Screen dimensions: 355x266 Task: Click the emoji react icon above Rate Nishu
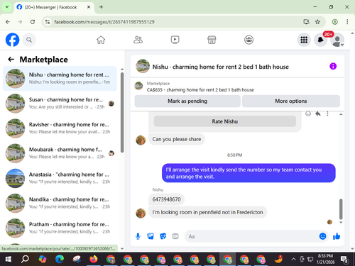[308, 113]
